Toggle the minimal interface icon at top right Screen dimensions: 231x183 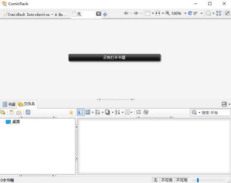click(227, 13)
